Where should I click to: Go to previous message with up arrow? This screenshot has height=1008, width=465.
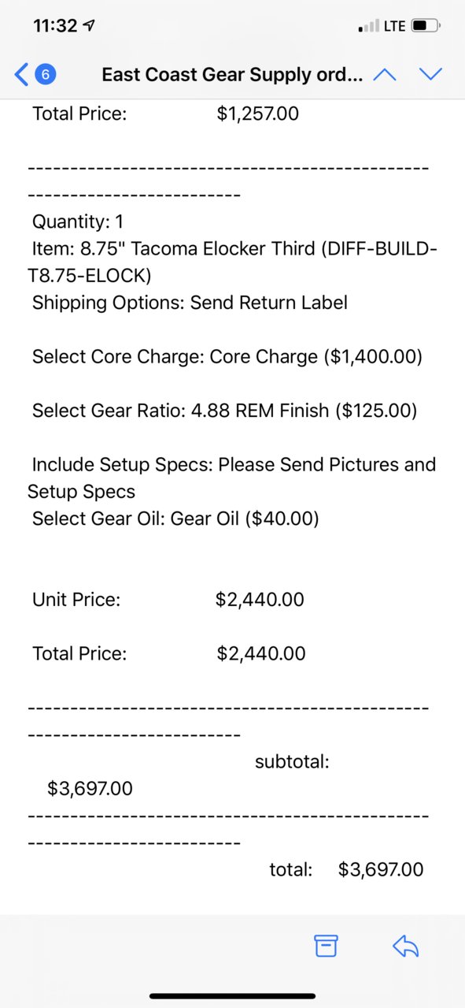tap(384, 75)
